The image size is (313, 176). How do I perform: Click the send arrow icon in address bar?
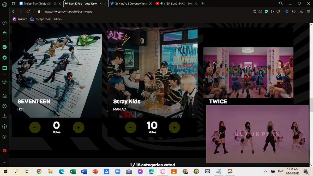coord(272,11)
